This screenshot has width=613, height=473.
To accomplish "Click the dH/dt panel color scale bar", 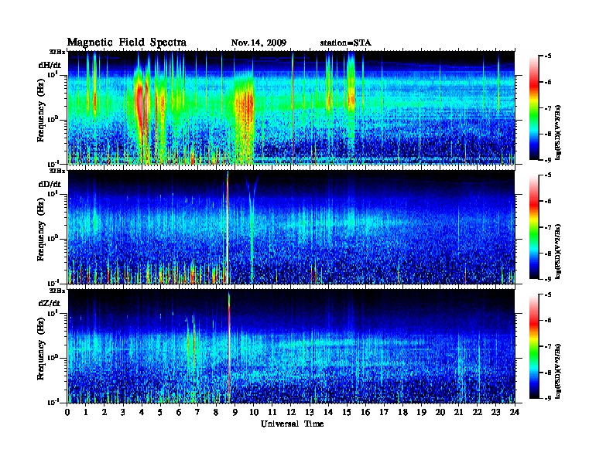I will coord(534,108).
